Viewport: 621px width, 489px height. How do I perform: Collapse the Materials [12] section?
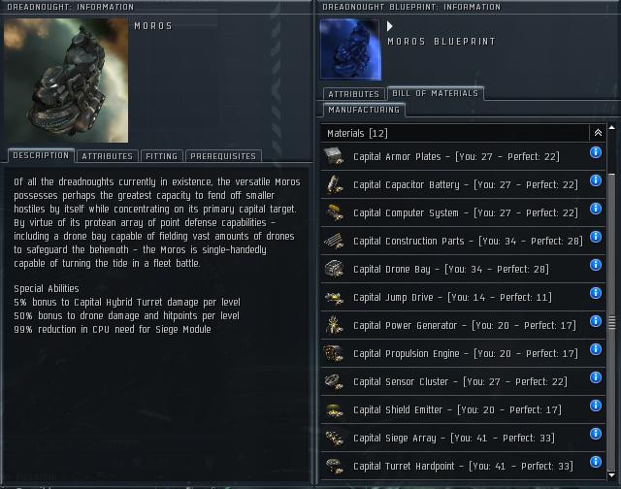[x=598, y=133]
